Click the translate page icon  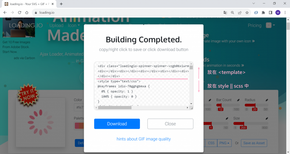click(x=225, y=12)
